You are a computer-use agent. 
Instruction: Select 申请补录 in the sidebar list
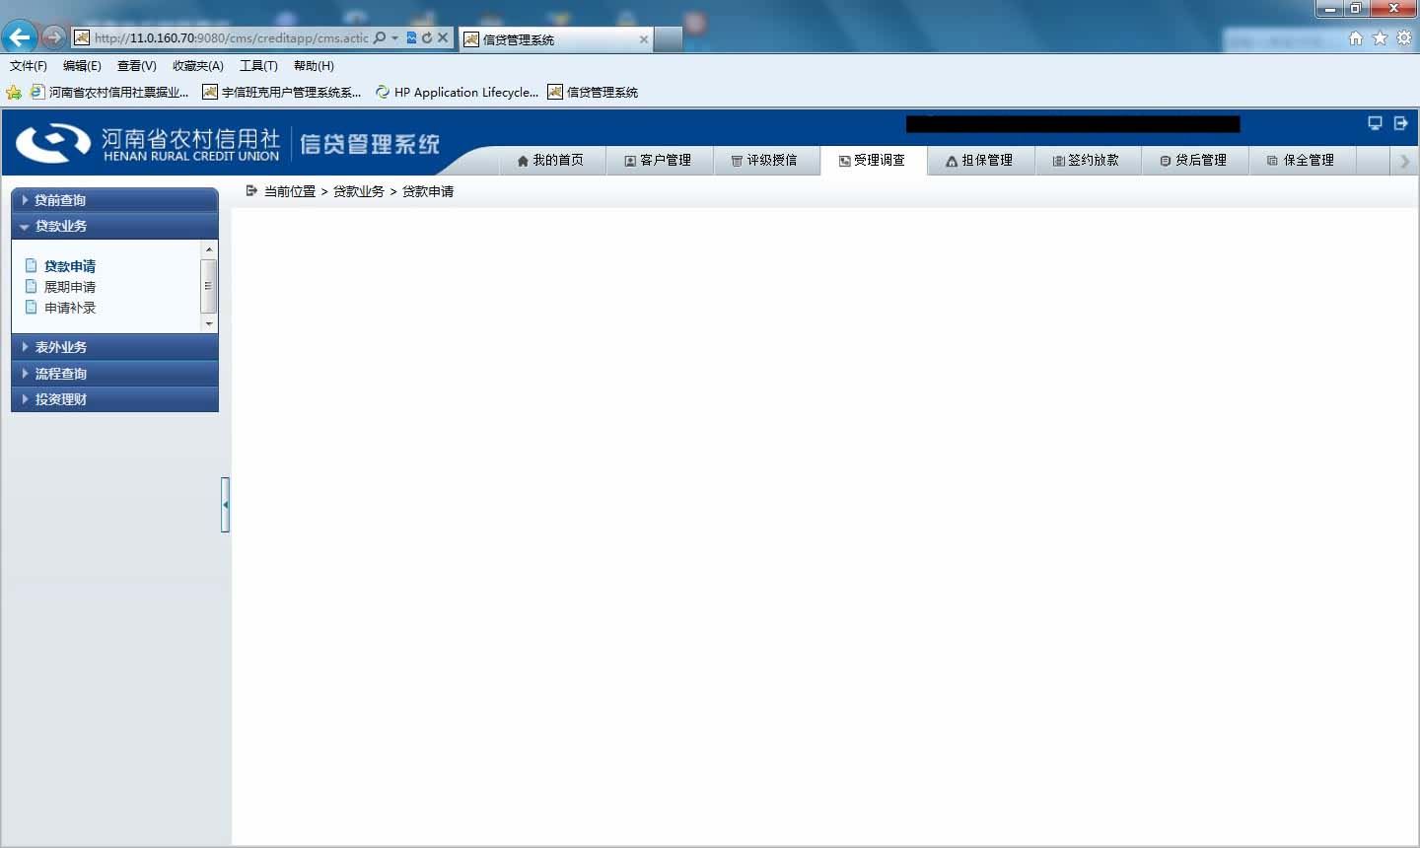pos(70,308)
